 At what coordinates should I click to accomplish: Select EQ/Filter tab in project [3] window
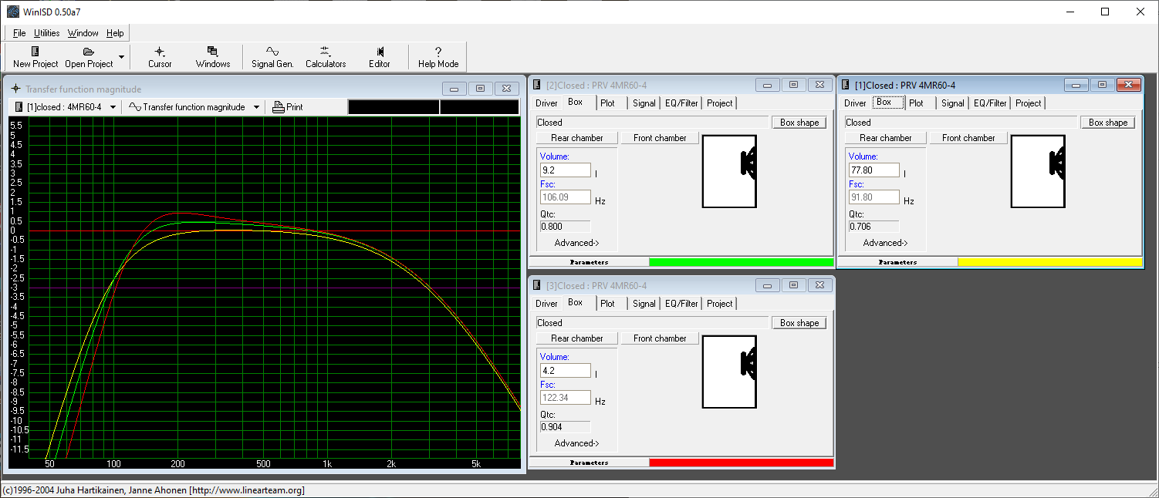681,304
